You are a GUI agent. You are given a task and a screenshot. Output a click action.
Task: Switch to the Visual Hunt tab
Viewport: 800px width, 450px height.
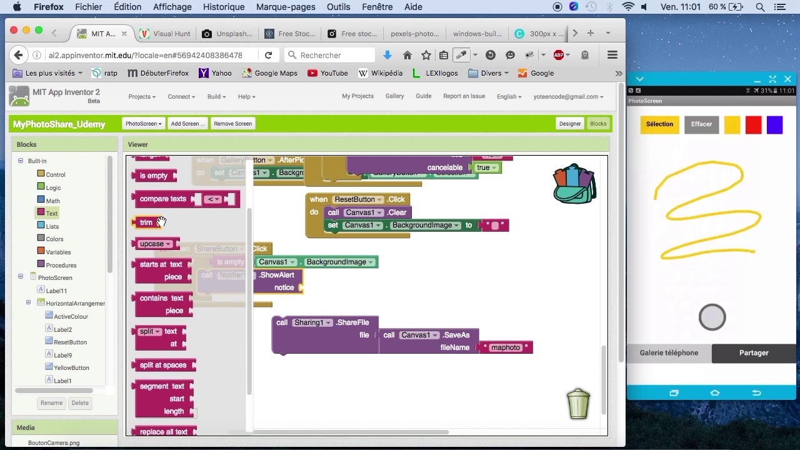(165, 34)
